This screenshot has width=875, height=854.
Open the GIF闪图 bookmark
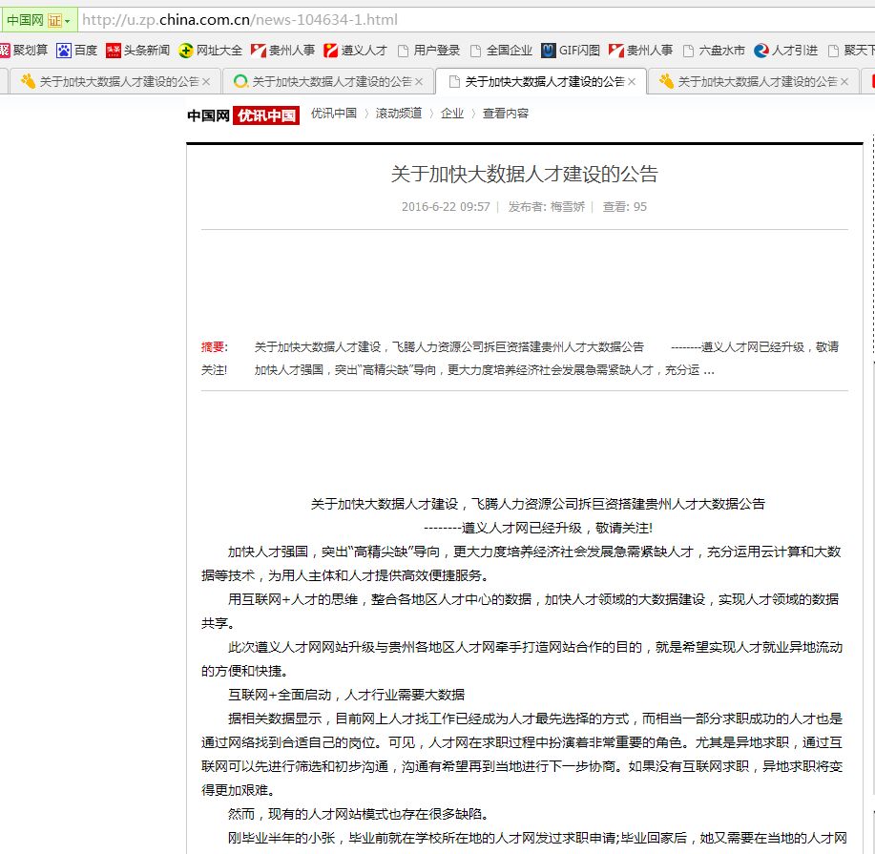571,51
